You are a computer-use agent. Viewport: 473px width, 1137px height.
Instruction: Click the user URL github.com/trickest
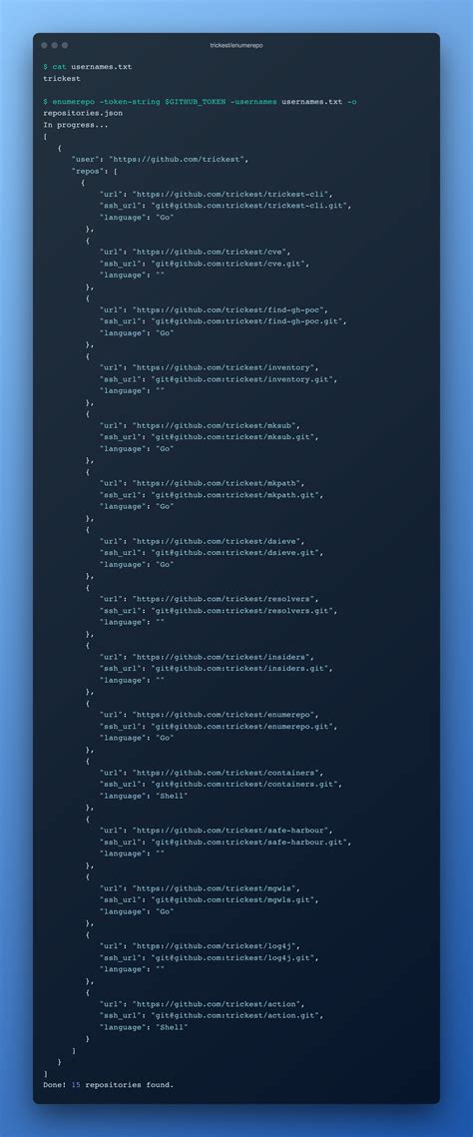(179, 160)
